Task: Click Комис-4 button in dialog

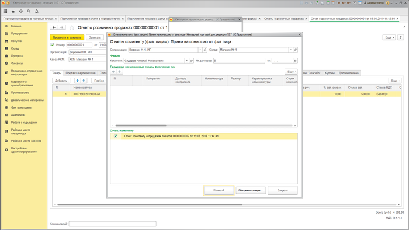Action: pyautogui.click(x=219, y=190)
